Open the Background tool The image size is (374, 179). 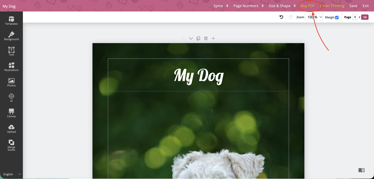[x=11, y=36]
